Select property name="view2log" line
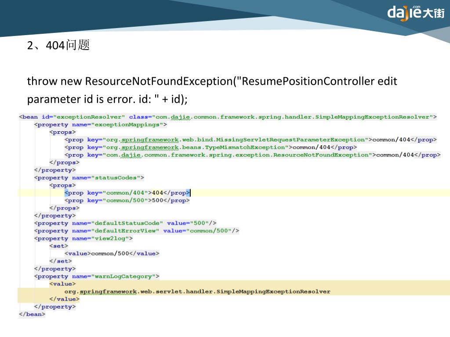The height and width of the screenshot is (337, 450). [83, 238]
